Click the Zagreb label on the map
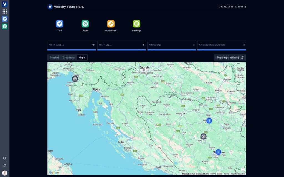This screenshot has width=284, height=177. pyautogui.click(x=144, y=67)
